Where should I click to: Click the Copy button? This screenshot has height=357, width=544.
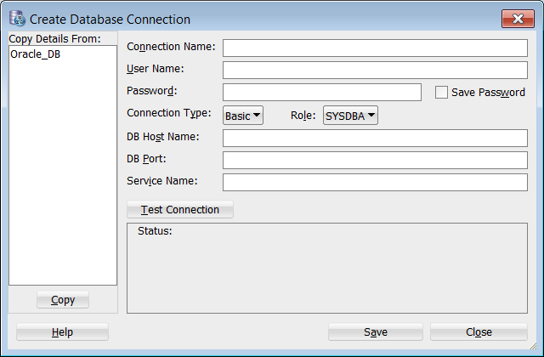pos(63,299)
